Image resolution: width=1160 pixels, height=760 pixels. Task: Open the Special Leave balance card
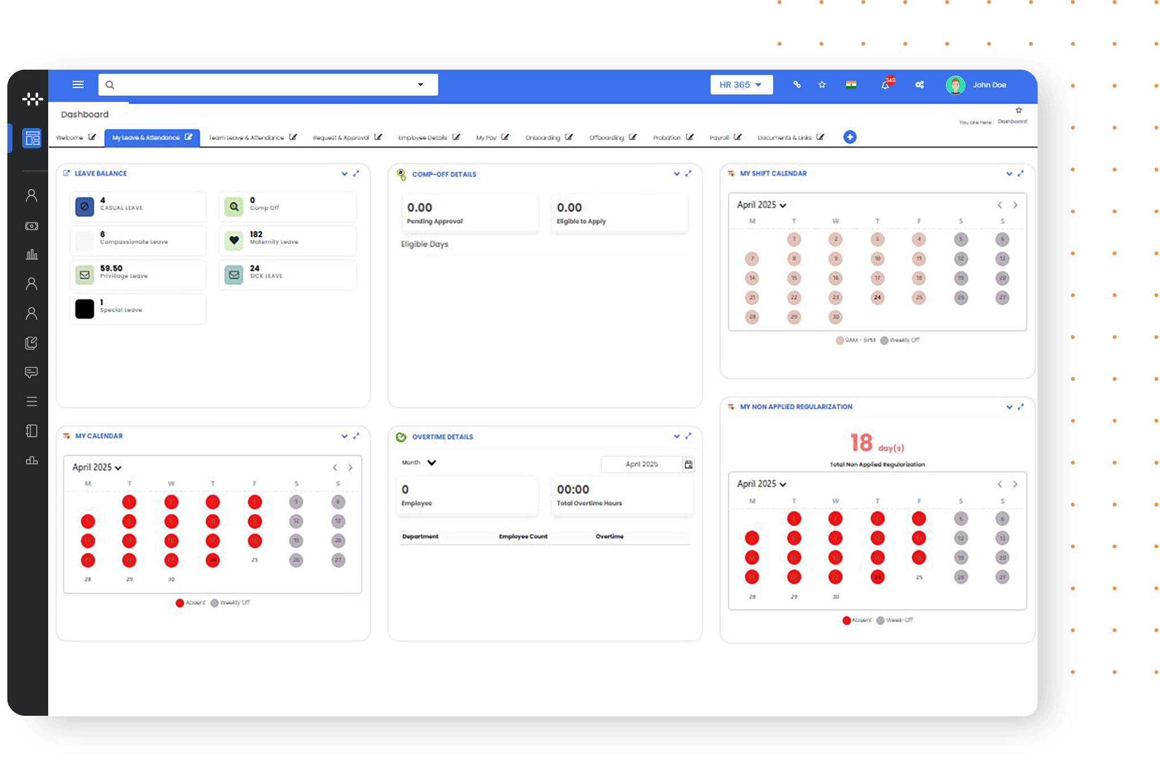138,309
